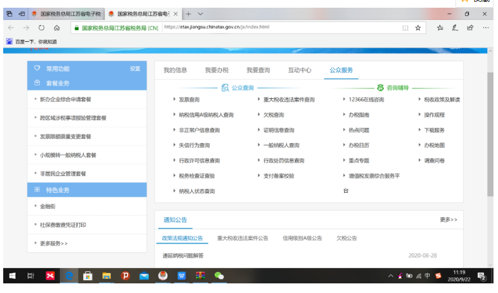Add page to favorites star icon
This screenshot has width=498, height=293.
click(x=418, y=28)
